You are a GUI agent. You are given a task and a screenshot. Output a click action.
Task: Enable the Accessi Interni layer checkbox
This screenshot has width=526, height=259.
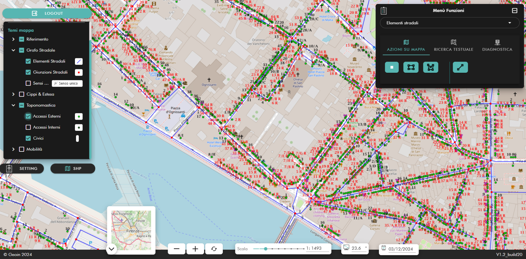[x=28, y=127]
